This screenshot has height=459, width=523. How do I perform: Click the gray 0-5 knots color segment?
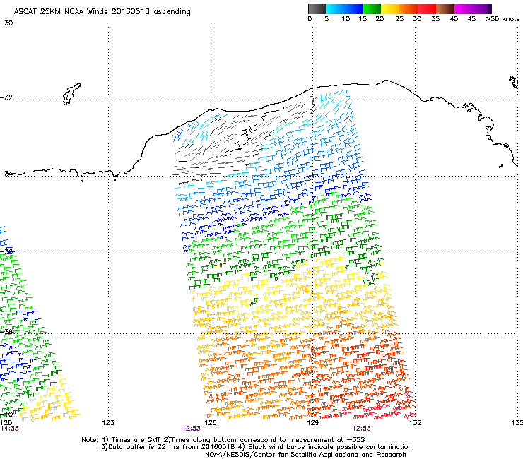[317, 8]
